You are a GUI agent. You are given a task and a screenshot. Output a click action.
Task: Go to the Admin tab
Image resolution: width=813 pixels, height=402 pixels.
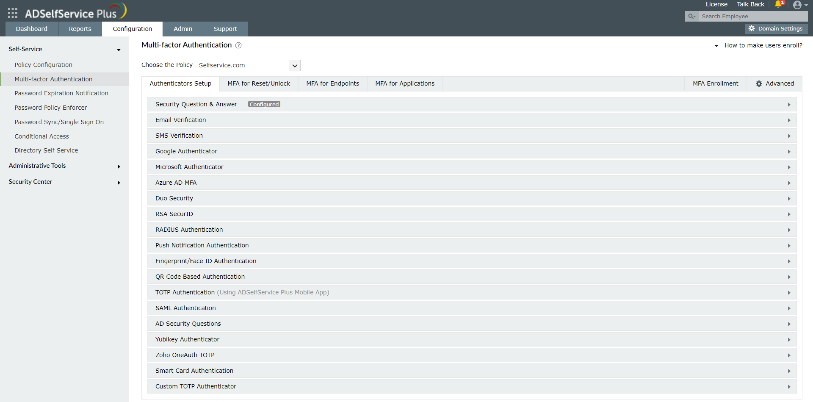click(183, 29)
